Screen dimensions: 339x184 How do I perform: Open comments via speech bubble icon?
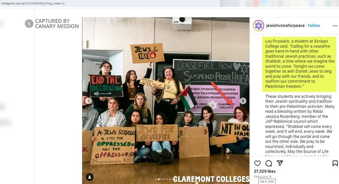pyautogui.click(x=269, y=163)
